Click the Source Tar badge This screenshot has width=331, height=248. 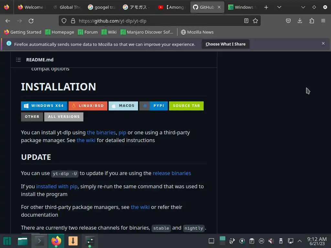186,106
